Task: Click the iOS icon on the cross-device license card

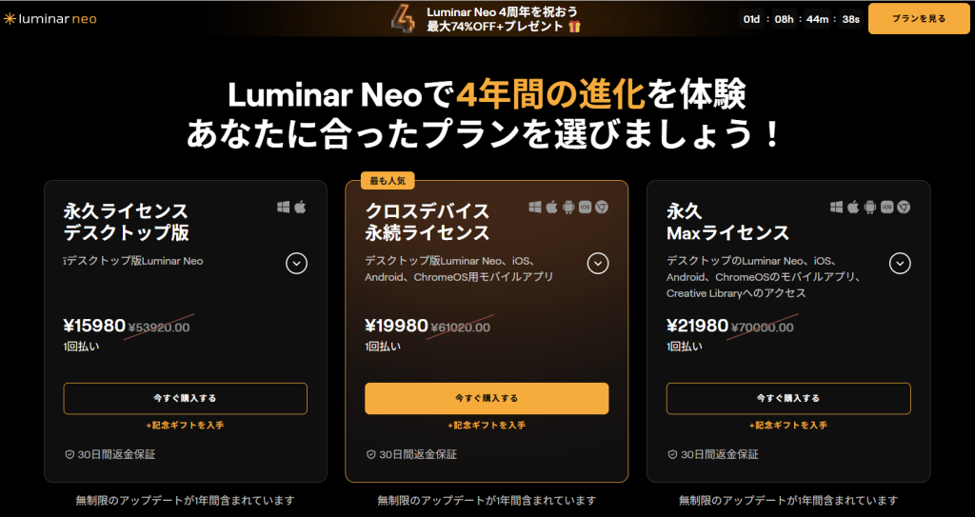Action: [x=585, y=207]
